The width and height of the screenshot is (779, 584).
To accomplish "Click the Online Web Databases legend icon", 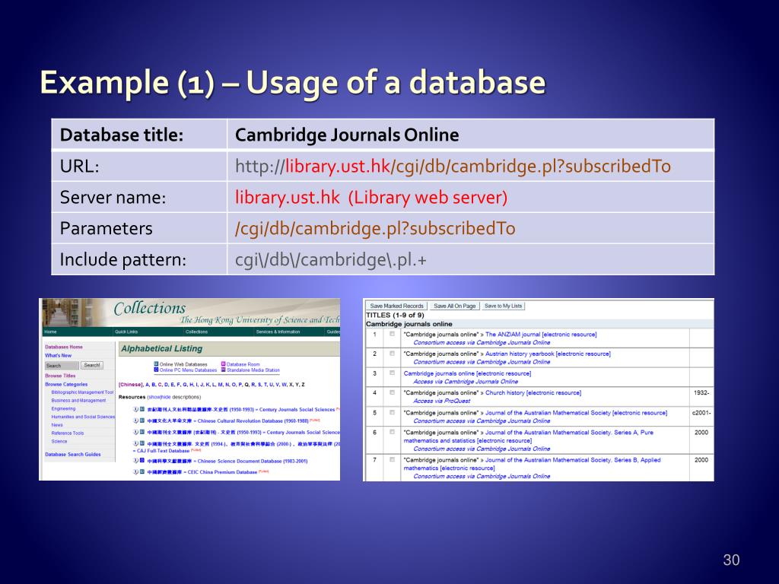I will pos(156,364).
